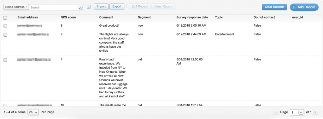Go to next page arrow

click(x=315, y=112)
